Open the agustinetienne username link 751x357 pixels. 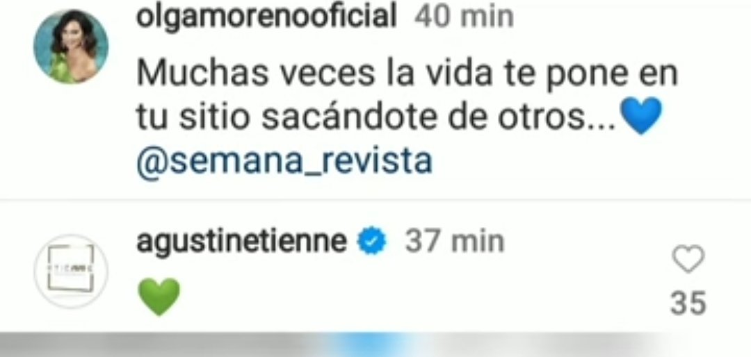[x=242, y=242]
